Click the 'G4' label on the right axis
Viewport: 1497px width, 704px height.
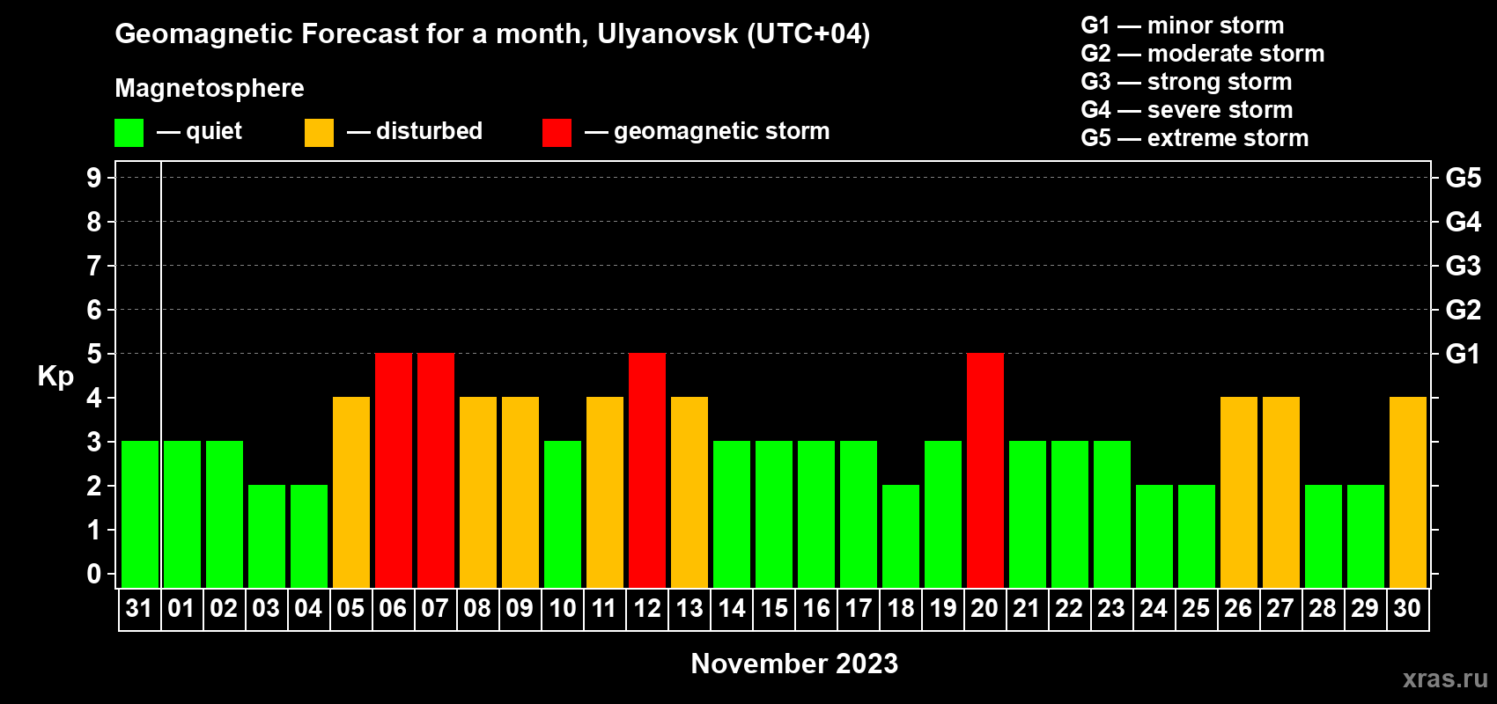click(x=1464, y=222)
